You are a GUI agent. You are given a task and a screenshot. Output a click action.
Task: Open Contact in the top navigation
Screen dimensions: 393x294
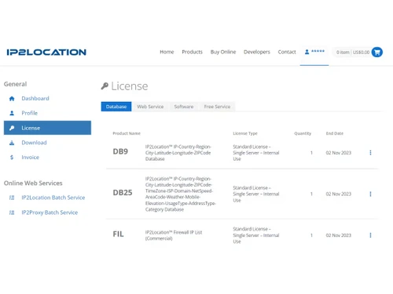pyautogui.click(x=287, y=52)
